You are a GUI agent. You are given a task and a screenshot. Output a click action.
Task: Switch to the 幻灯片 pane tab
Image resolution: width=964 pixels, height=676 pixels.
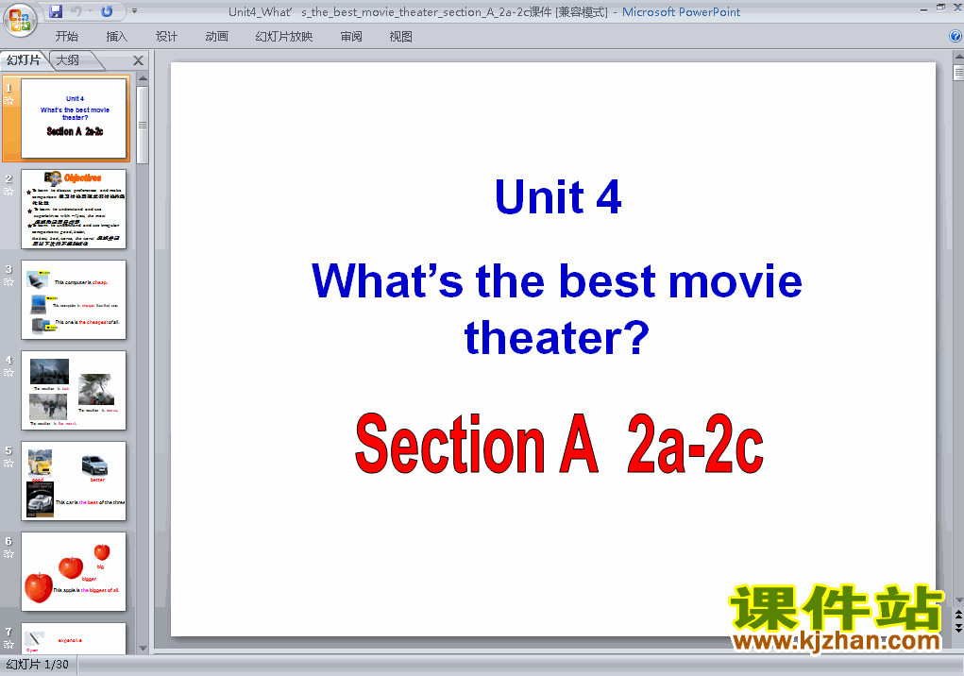point(24,60)
